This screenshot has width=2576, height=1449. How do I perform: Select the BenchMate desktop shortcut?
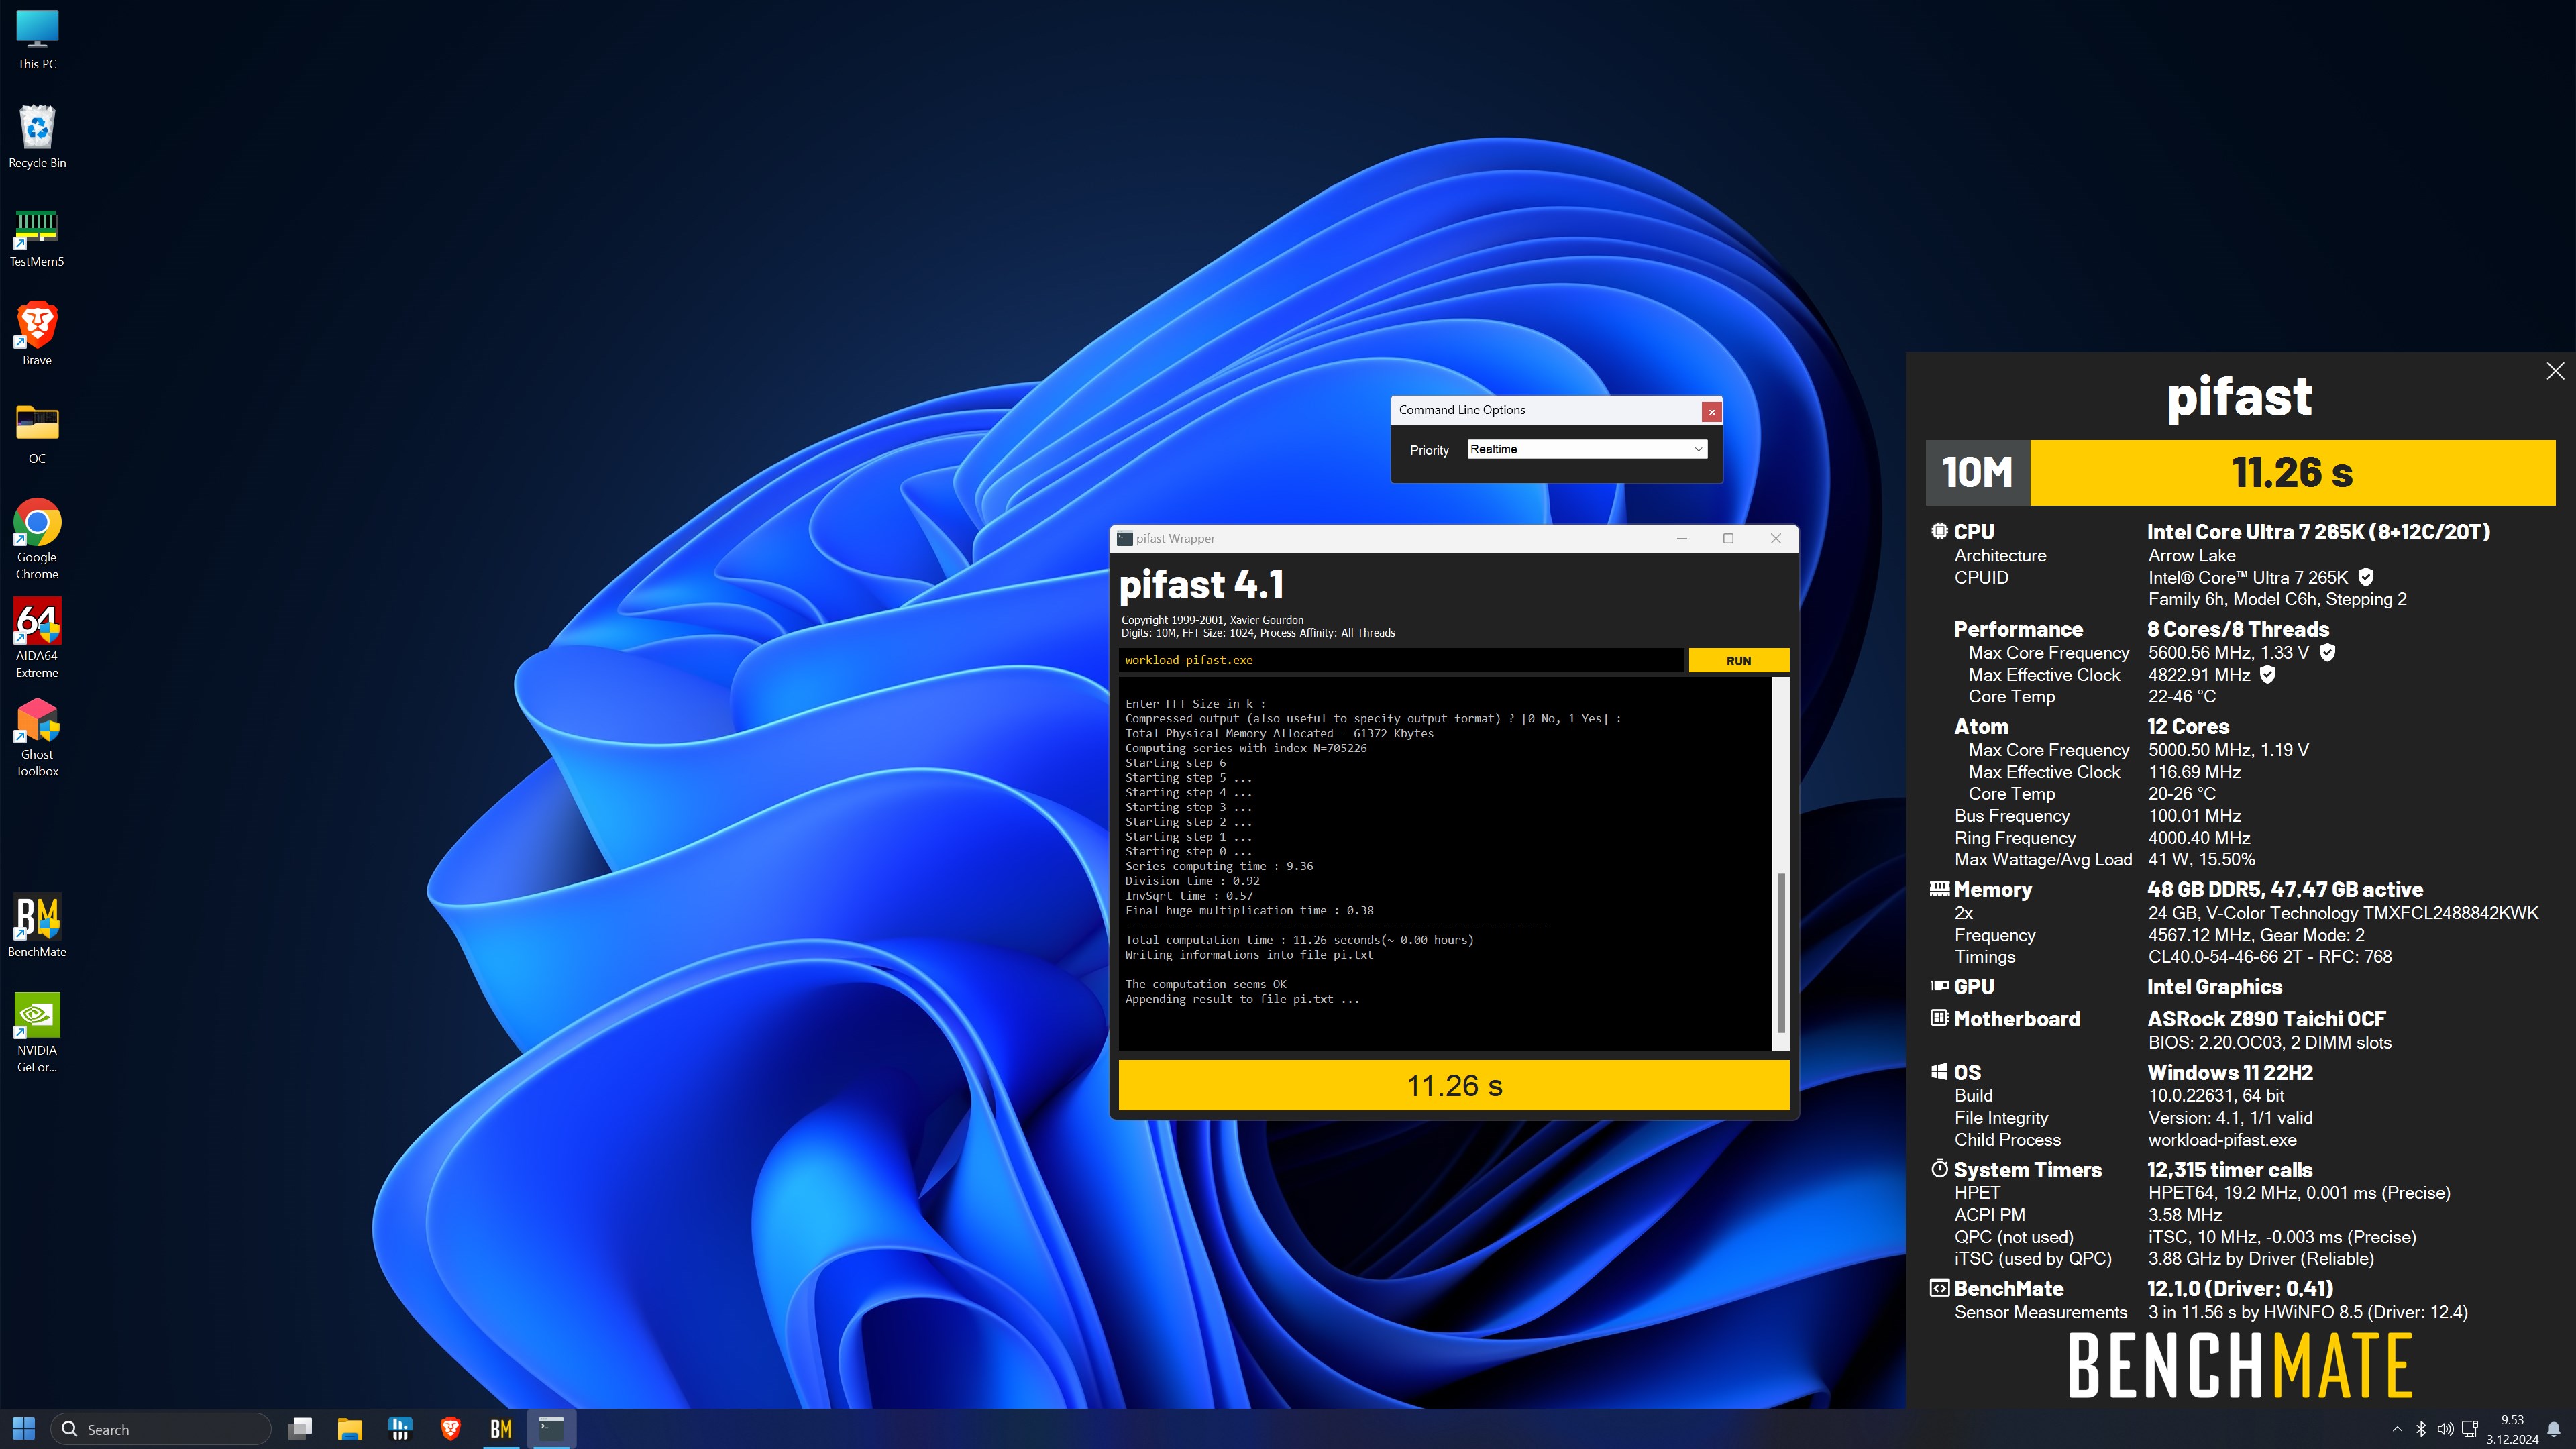(37, 925)
